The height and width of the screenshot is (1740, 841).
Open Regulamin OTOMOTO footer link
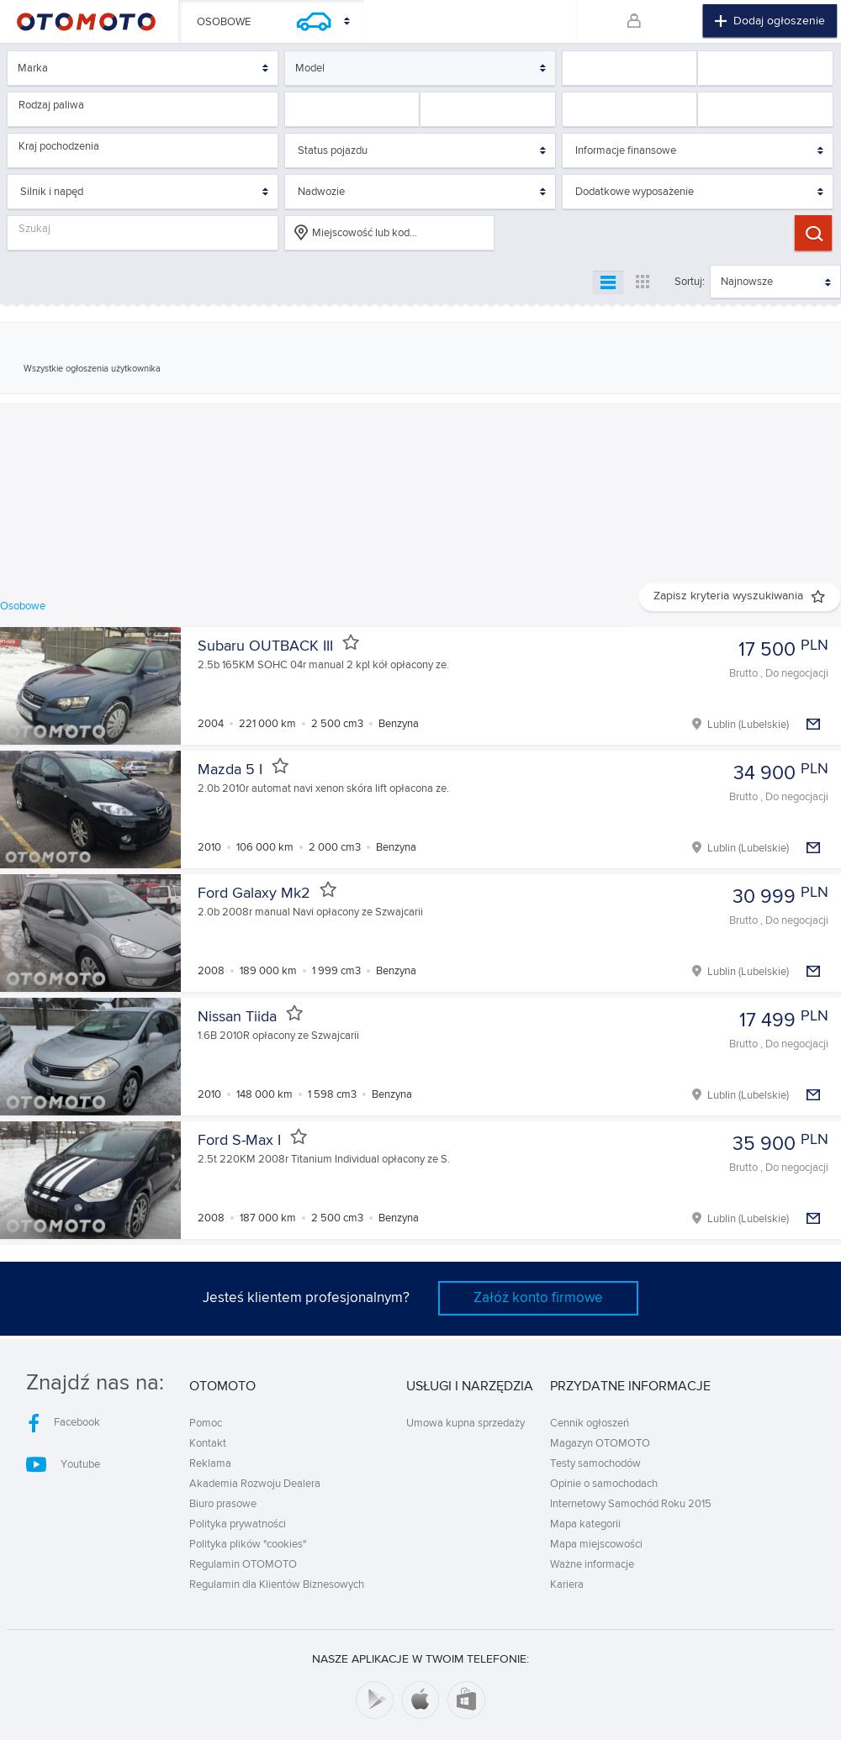(x=243, y=1564)
